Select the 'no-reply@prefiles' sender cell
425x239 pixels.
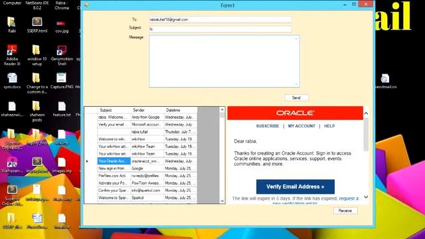click(x=147, y=175)
